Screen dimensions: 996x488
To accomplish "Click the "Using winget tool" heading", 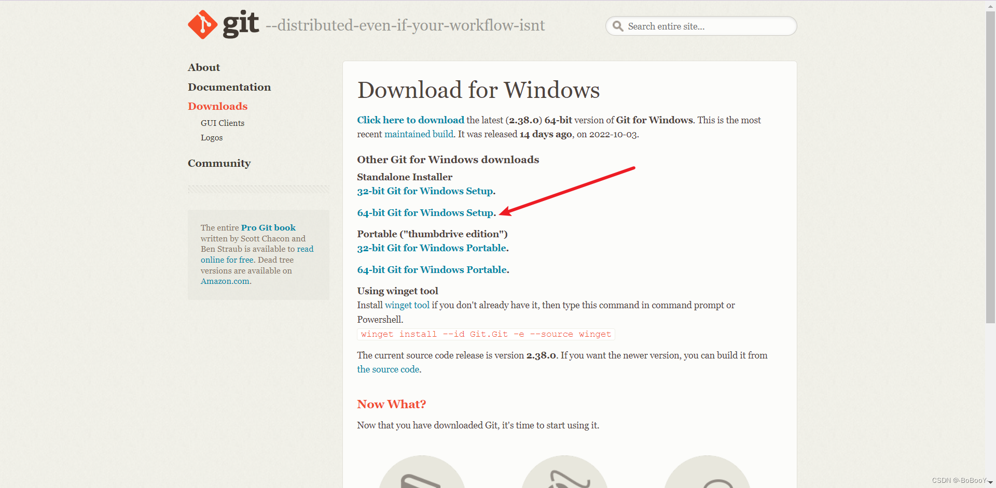I will tap(397, 291).
